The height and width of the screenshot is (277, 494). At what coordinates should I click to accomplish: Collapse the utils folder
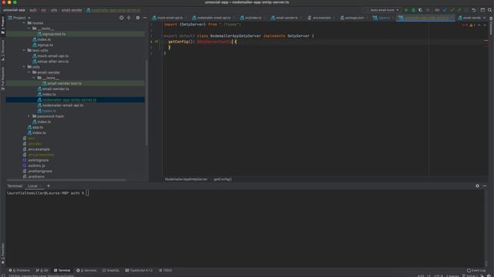[24, 67]
